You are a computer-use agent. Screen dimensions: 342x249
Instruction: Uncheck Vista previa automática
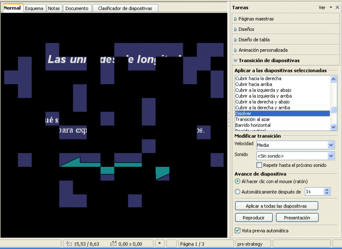tap(238, 231)
